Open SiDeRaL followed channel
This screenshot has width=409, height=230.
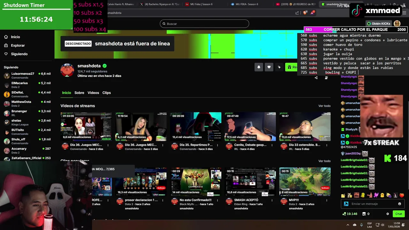coord(27,94)
